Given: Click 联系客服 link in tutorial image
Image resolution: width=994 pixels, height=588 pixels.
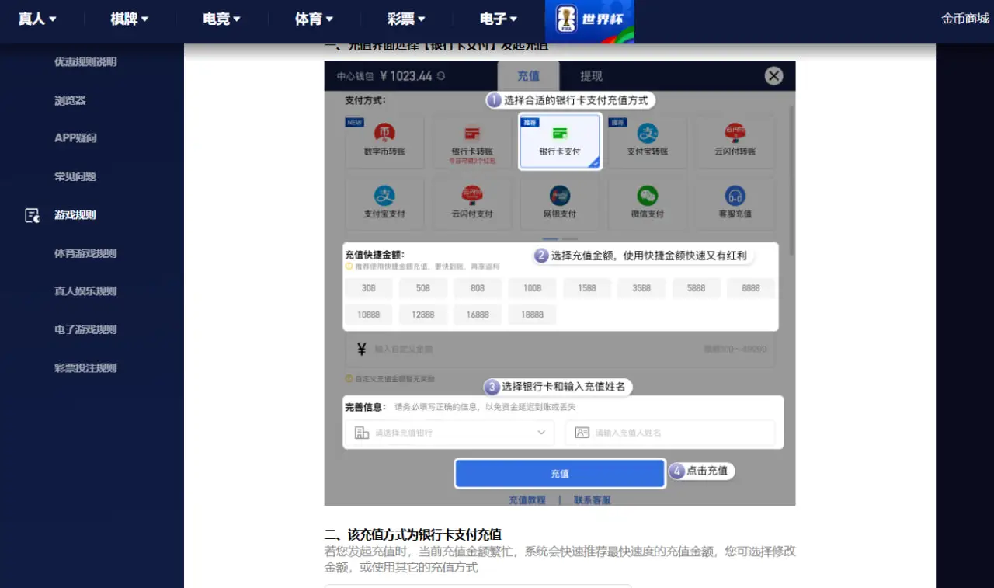Looking at the screenshot, I should [593, 499].
